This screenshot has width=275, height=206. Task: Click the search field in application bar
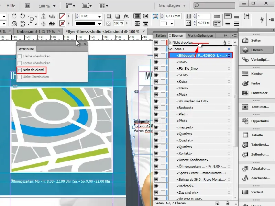coord(214,5)
